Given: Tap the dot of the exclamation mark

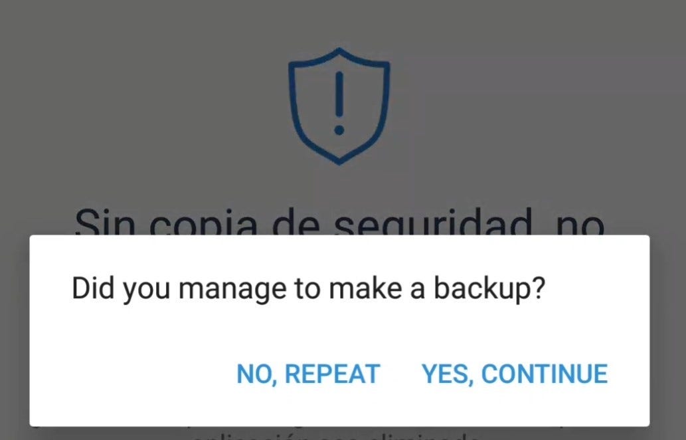Looking at the screenshot, I should 339,130.
